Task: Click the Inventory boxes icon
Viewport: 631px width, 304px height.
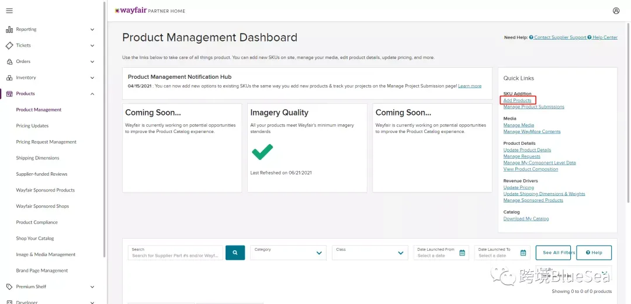Action: click(x=9, y=78)
